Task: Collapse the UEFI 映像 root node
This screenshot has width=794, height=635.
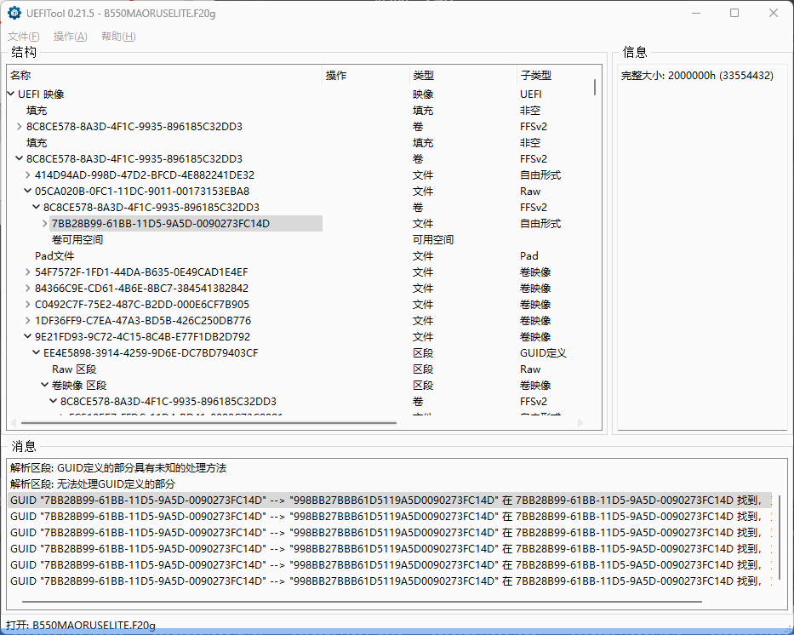Action: (x=11, y=94)
